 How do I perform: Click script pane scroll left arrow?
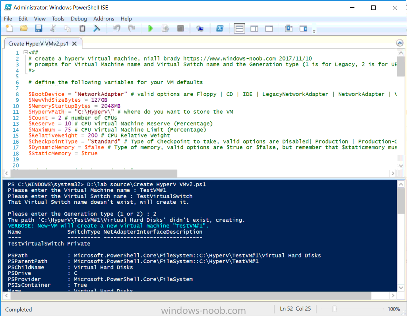pos(7,173)
